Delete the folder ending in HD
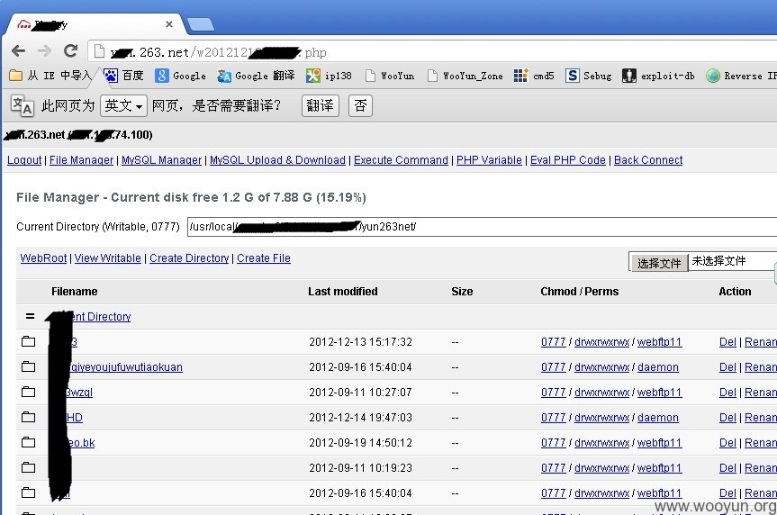777x515 pixels. [727, 418]
